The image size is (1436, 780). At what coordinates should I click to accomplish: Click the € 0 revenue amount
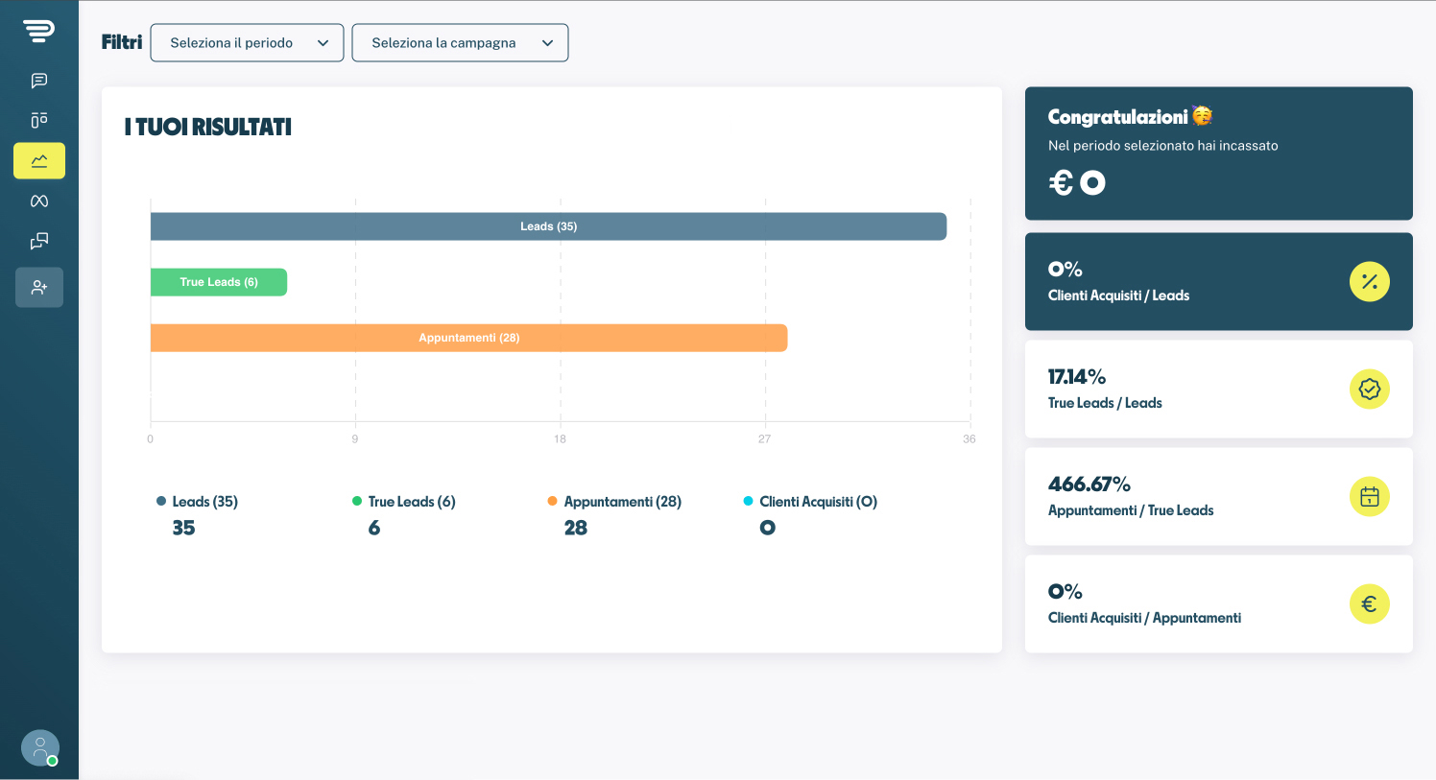[1077, 182]
